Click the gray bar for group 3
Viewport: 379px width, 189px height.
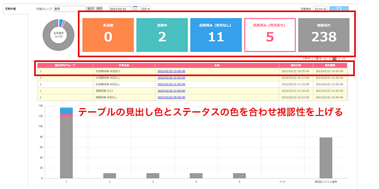point(153,176)
